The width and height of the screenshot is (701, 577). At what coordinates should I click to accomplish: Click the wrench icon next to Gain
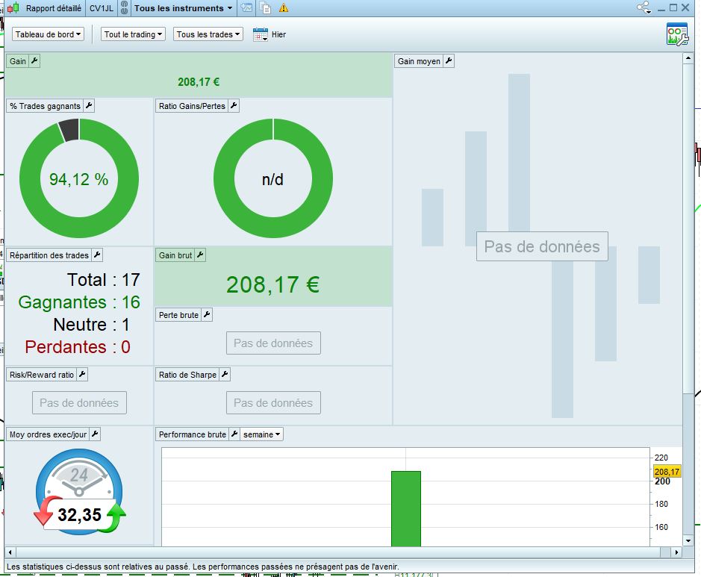(34, 60)
